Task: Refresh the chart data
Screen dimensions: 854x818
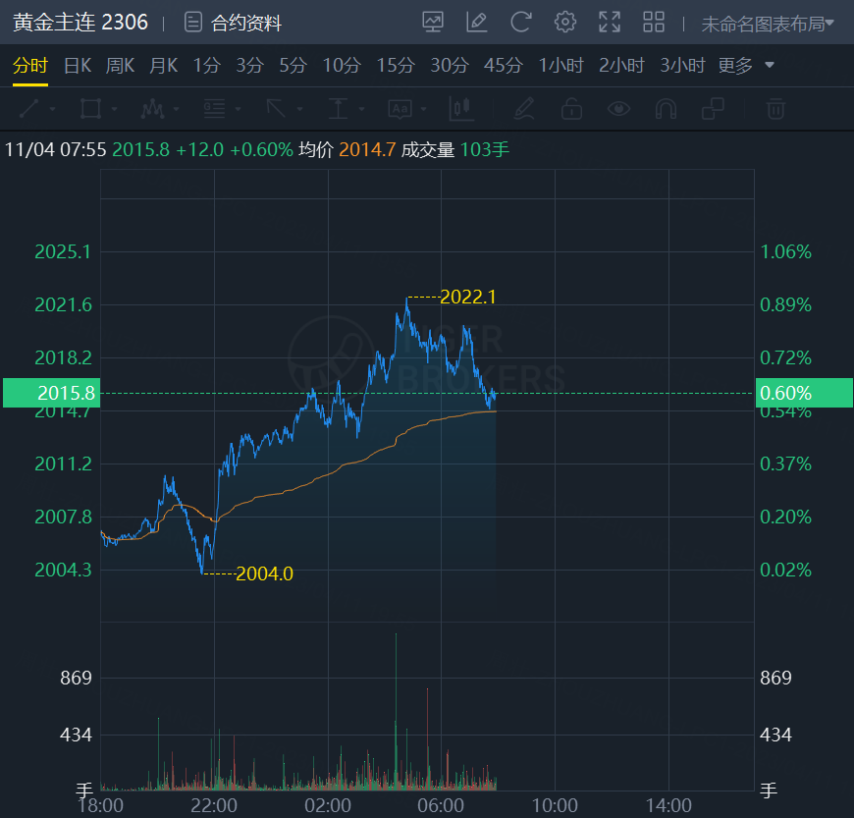Action: [x=521, y=22]
